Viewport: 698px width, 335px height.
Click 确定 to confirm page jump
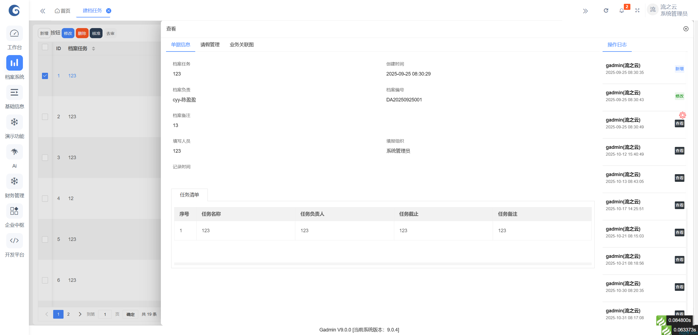point(130,314)
